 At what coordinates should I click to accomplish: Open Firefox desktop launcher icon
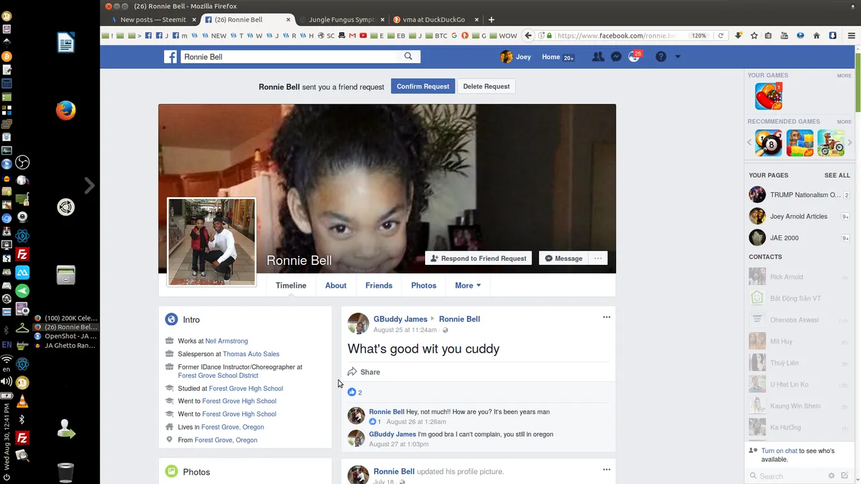click(66, 110)
